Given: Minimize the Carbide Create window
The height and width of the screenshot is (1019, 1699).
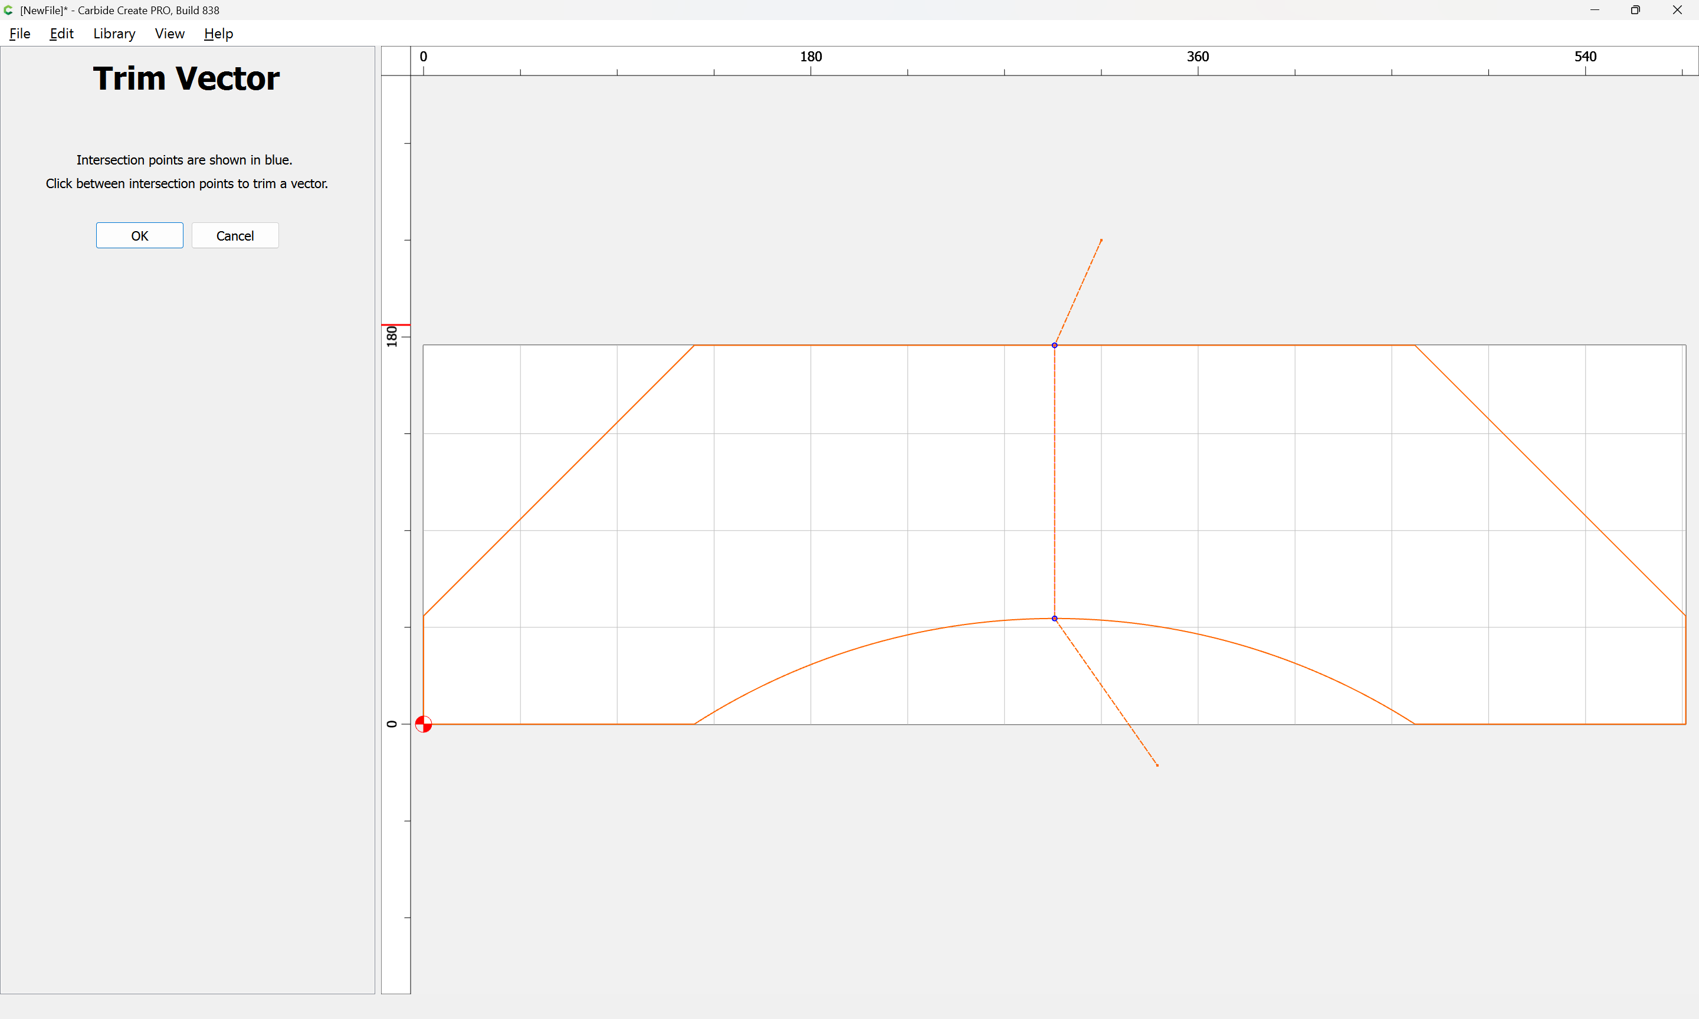Looking at the screenshot, I should (1595, 10).
